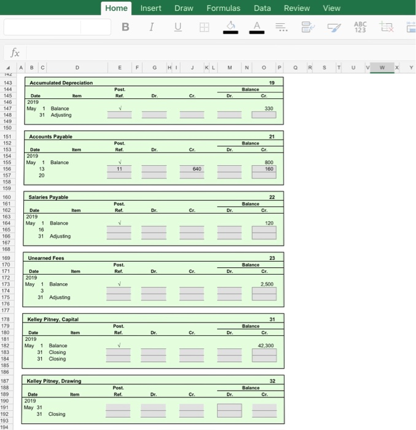The height and width of the screenshot is (430, 416).
Task: Click the Accumulated Depreciation title
Action: coord(61,83)
